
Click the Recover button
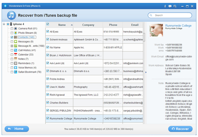click(180, 129)
